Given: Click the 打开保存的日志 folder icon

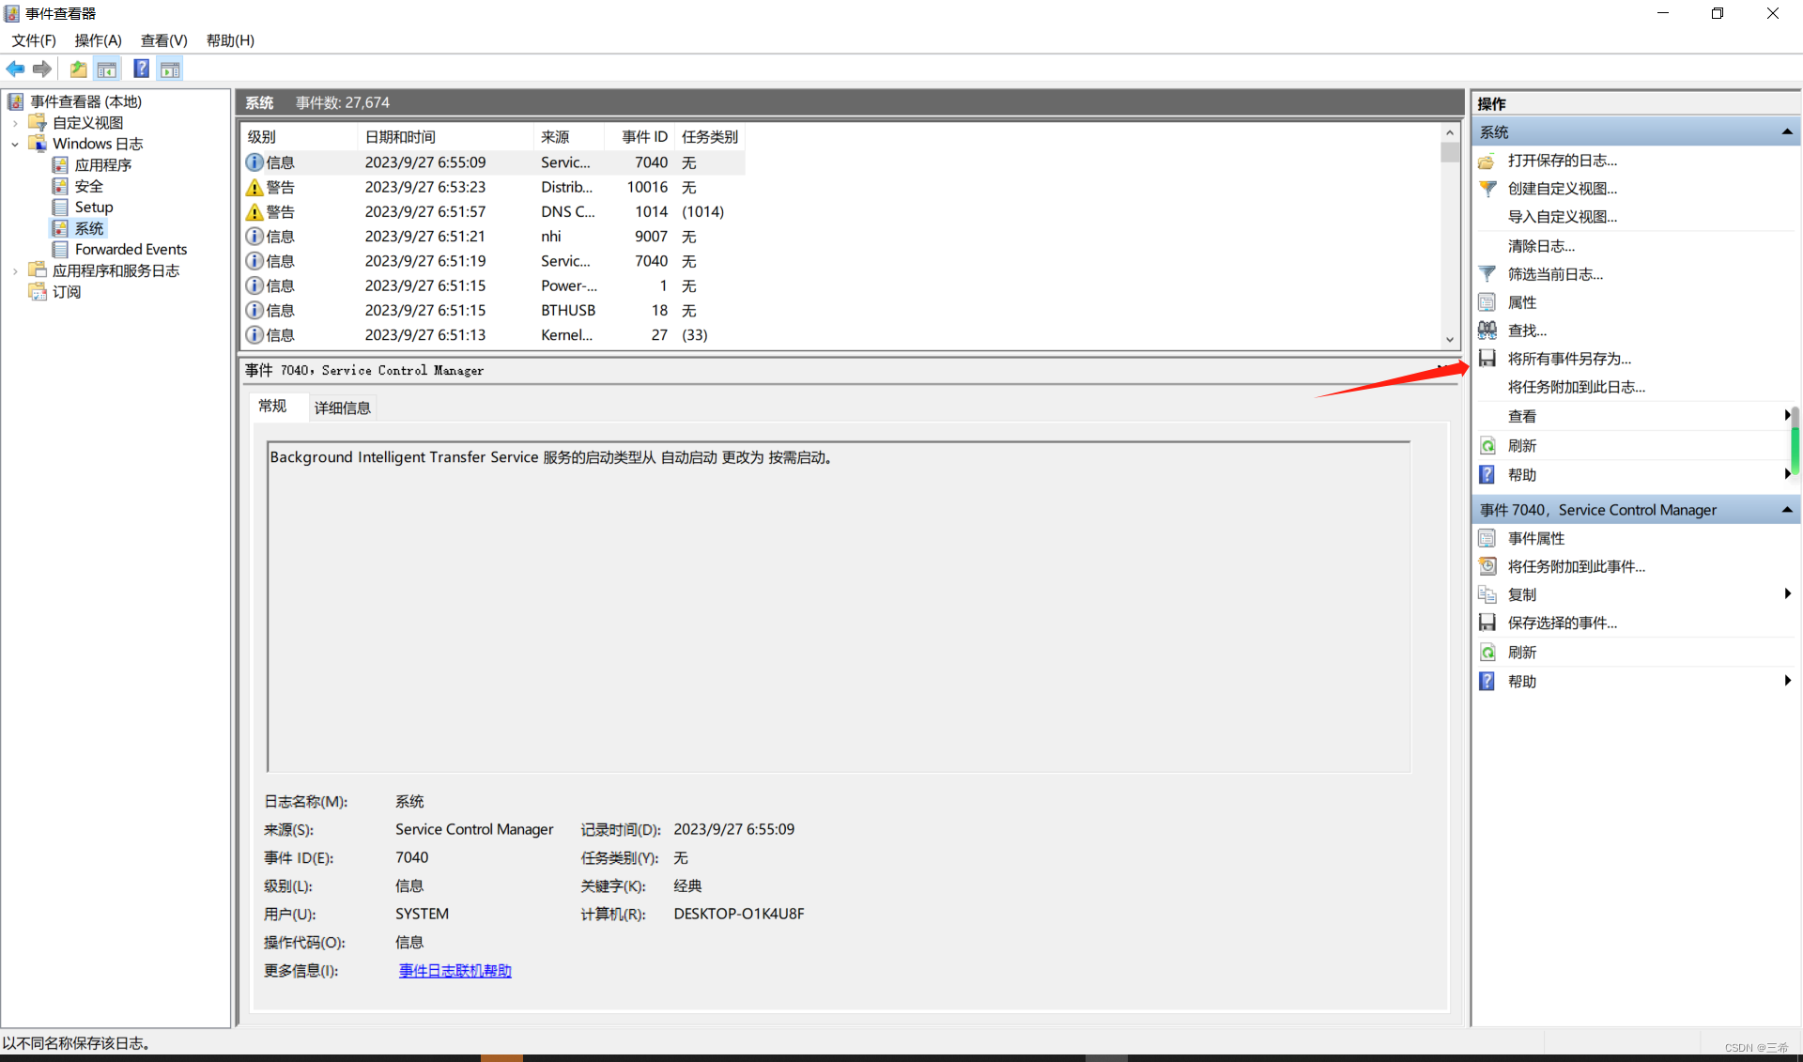Looking at the screenshot, I should 1487,161.
